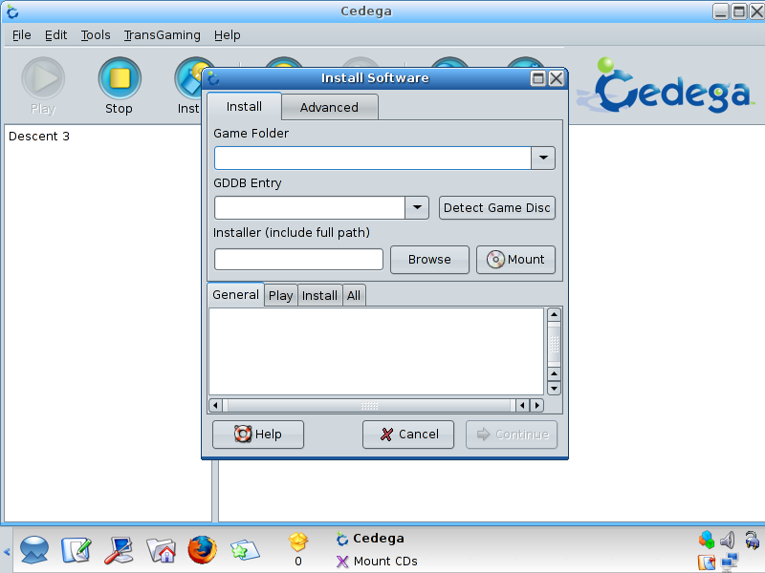
Task: Open the desktop main menu launcher icon
Action: [x=34, y=550]
